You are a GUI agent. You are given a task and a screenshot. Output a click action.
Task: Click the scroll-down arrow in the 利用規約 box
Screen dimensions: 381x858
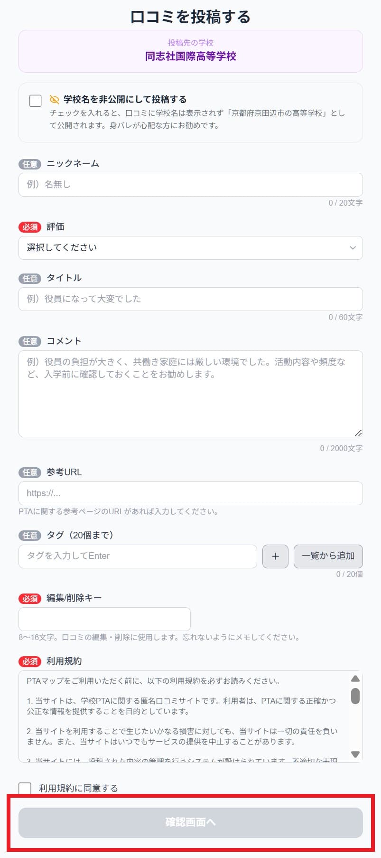coord(356,754)
